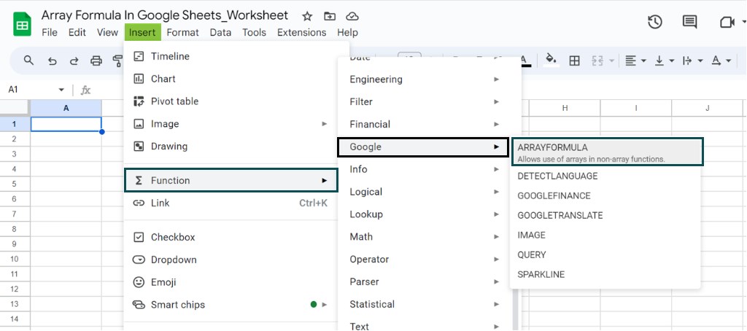Open the Math function category

pos(425,237)
